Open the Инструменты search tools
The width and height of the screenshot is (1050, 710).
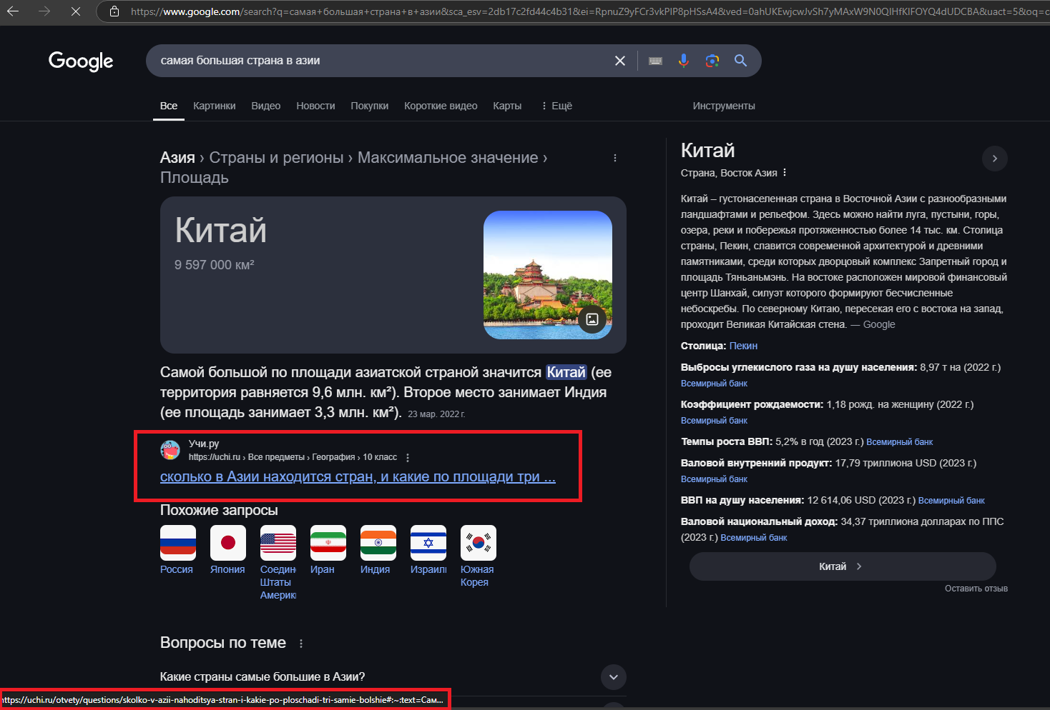pyautogui.click(x=723, y=106)
